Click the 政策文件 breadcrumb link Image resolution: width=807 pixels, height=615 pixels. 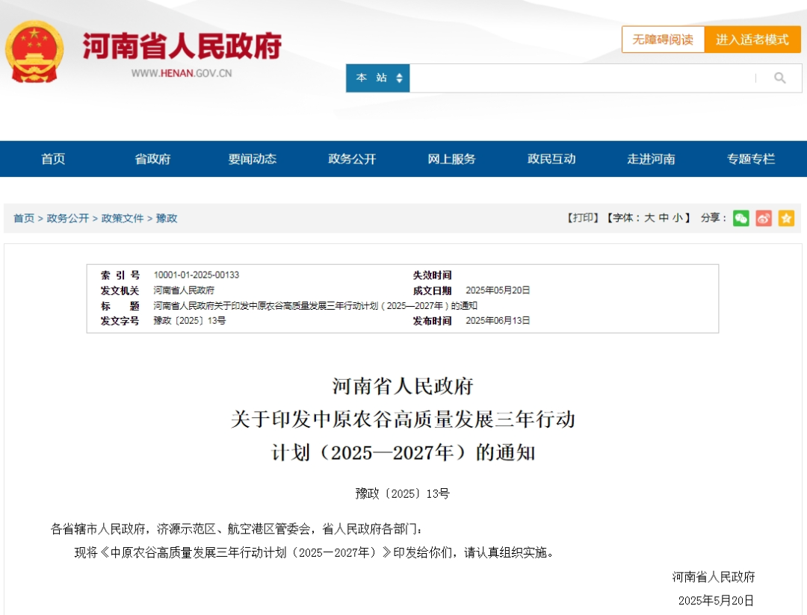click(x=123, y=219)
